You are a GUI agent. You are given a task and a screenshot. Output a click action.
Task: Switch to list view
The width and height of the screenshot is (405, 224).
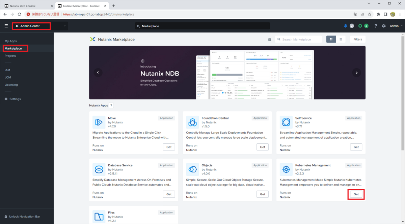click(x=341, y=39)
